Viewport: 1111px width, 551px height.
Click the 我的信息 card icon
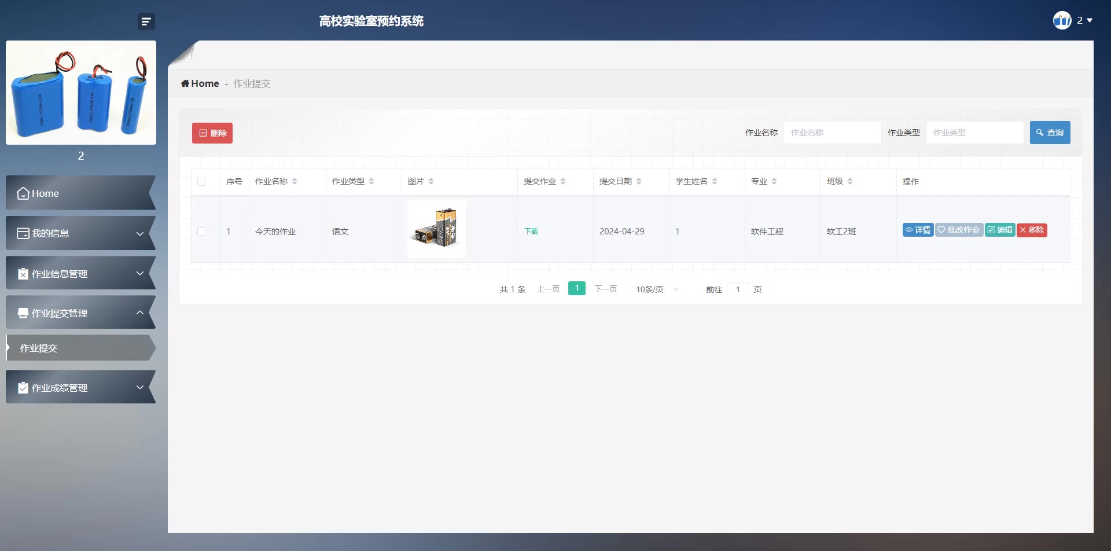tap(23, 233)
